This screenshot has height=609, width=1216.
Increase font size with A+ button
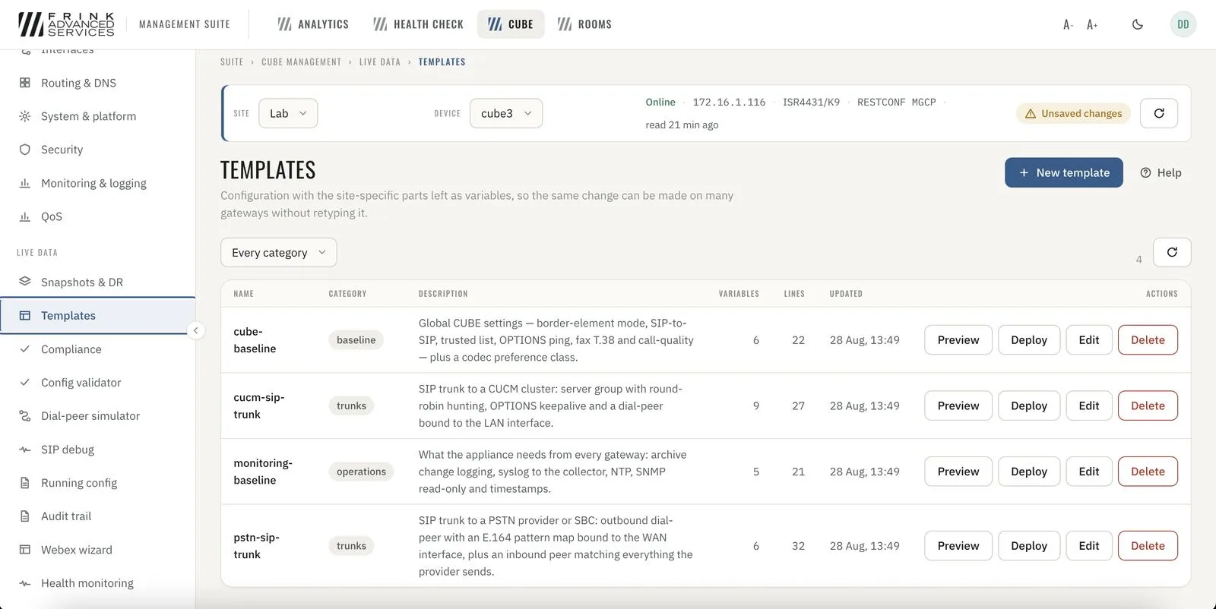1092,24
